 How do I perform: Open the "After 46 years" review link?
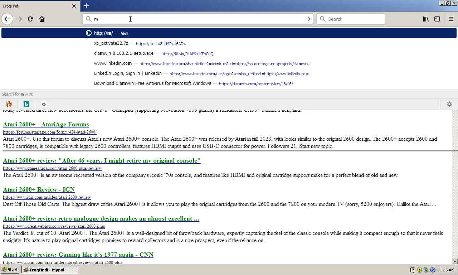[102, 160]
